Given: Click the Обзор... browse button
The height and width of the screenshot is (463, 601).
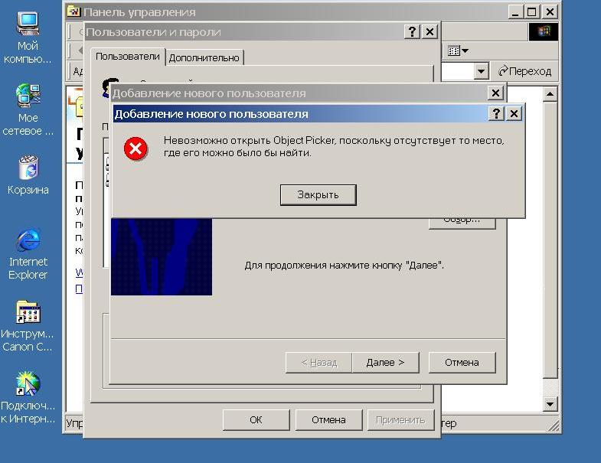Looking at the screenshot, I should coord(462,223).
